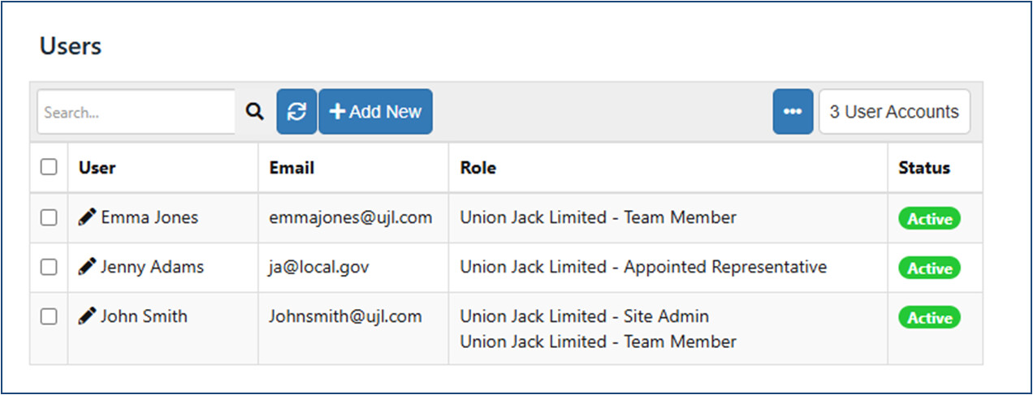Sort by the Email column header
The image size is (1033, 395).
tap(292, 168)
